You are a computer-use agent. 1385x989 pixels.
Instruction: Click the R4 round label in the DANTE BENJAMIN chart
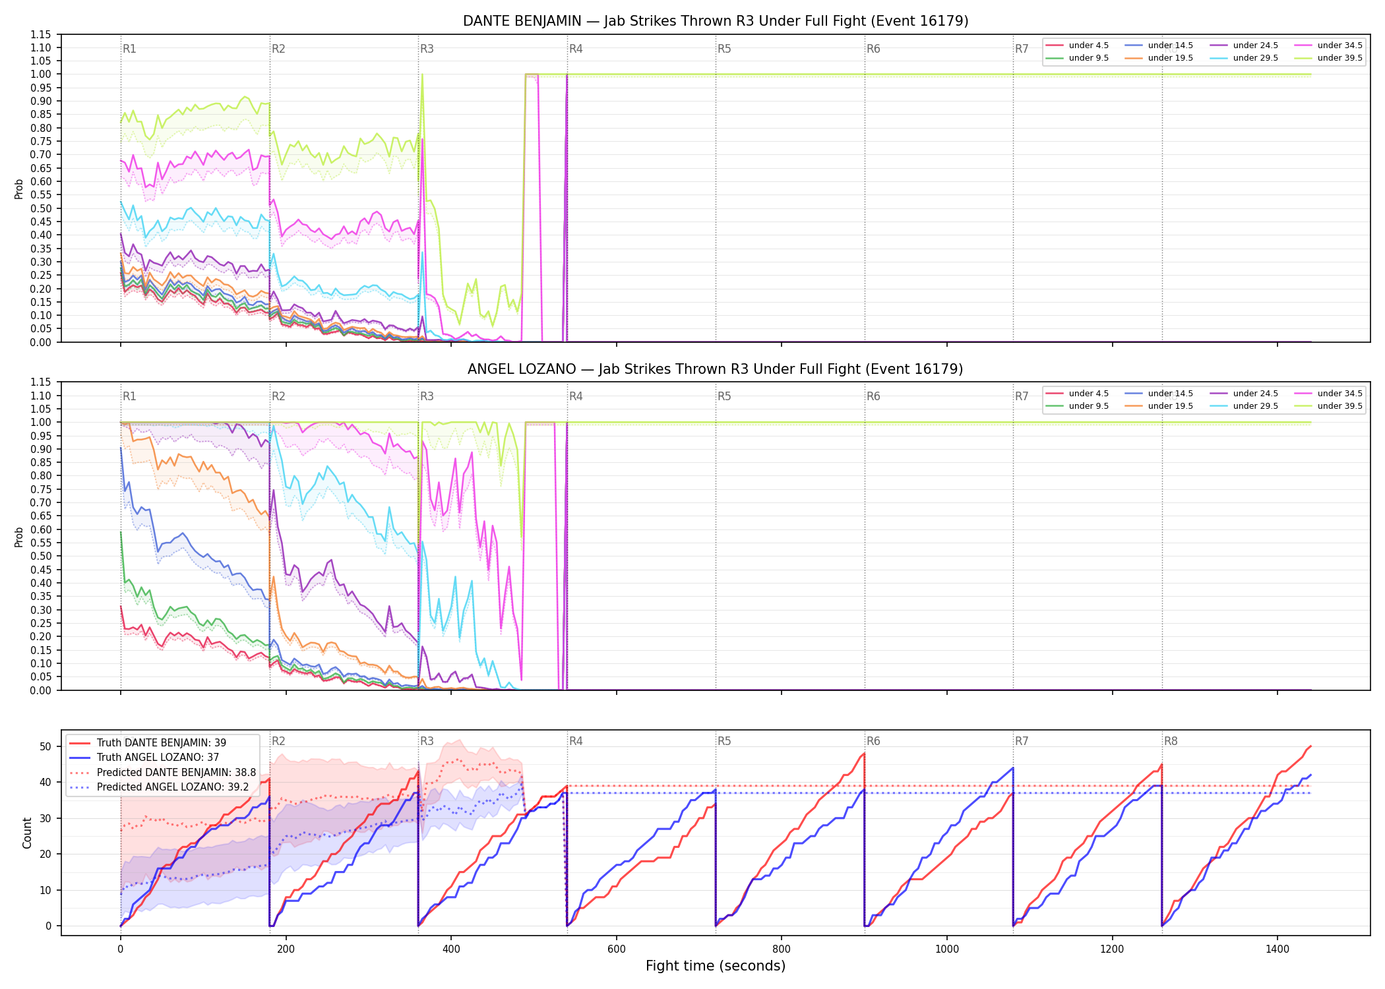[x=576, y=49]
